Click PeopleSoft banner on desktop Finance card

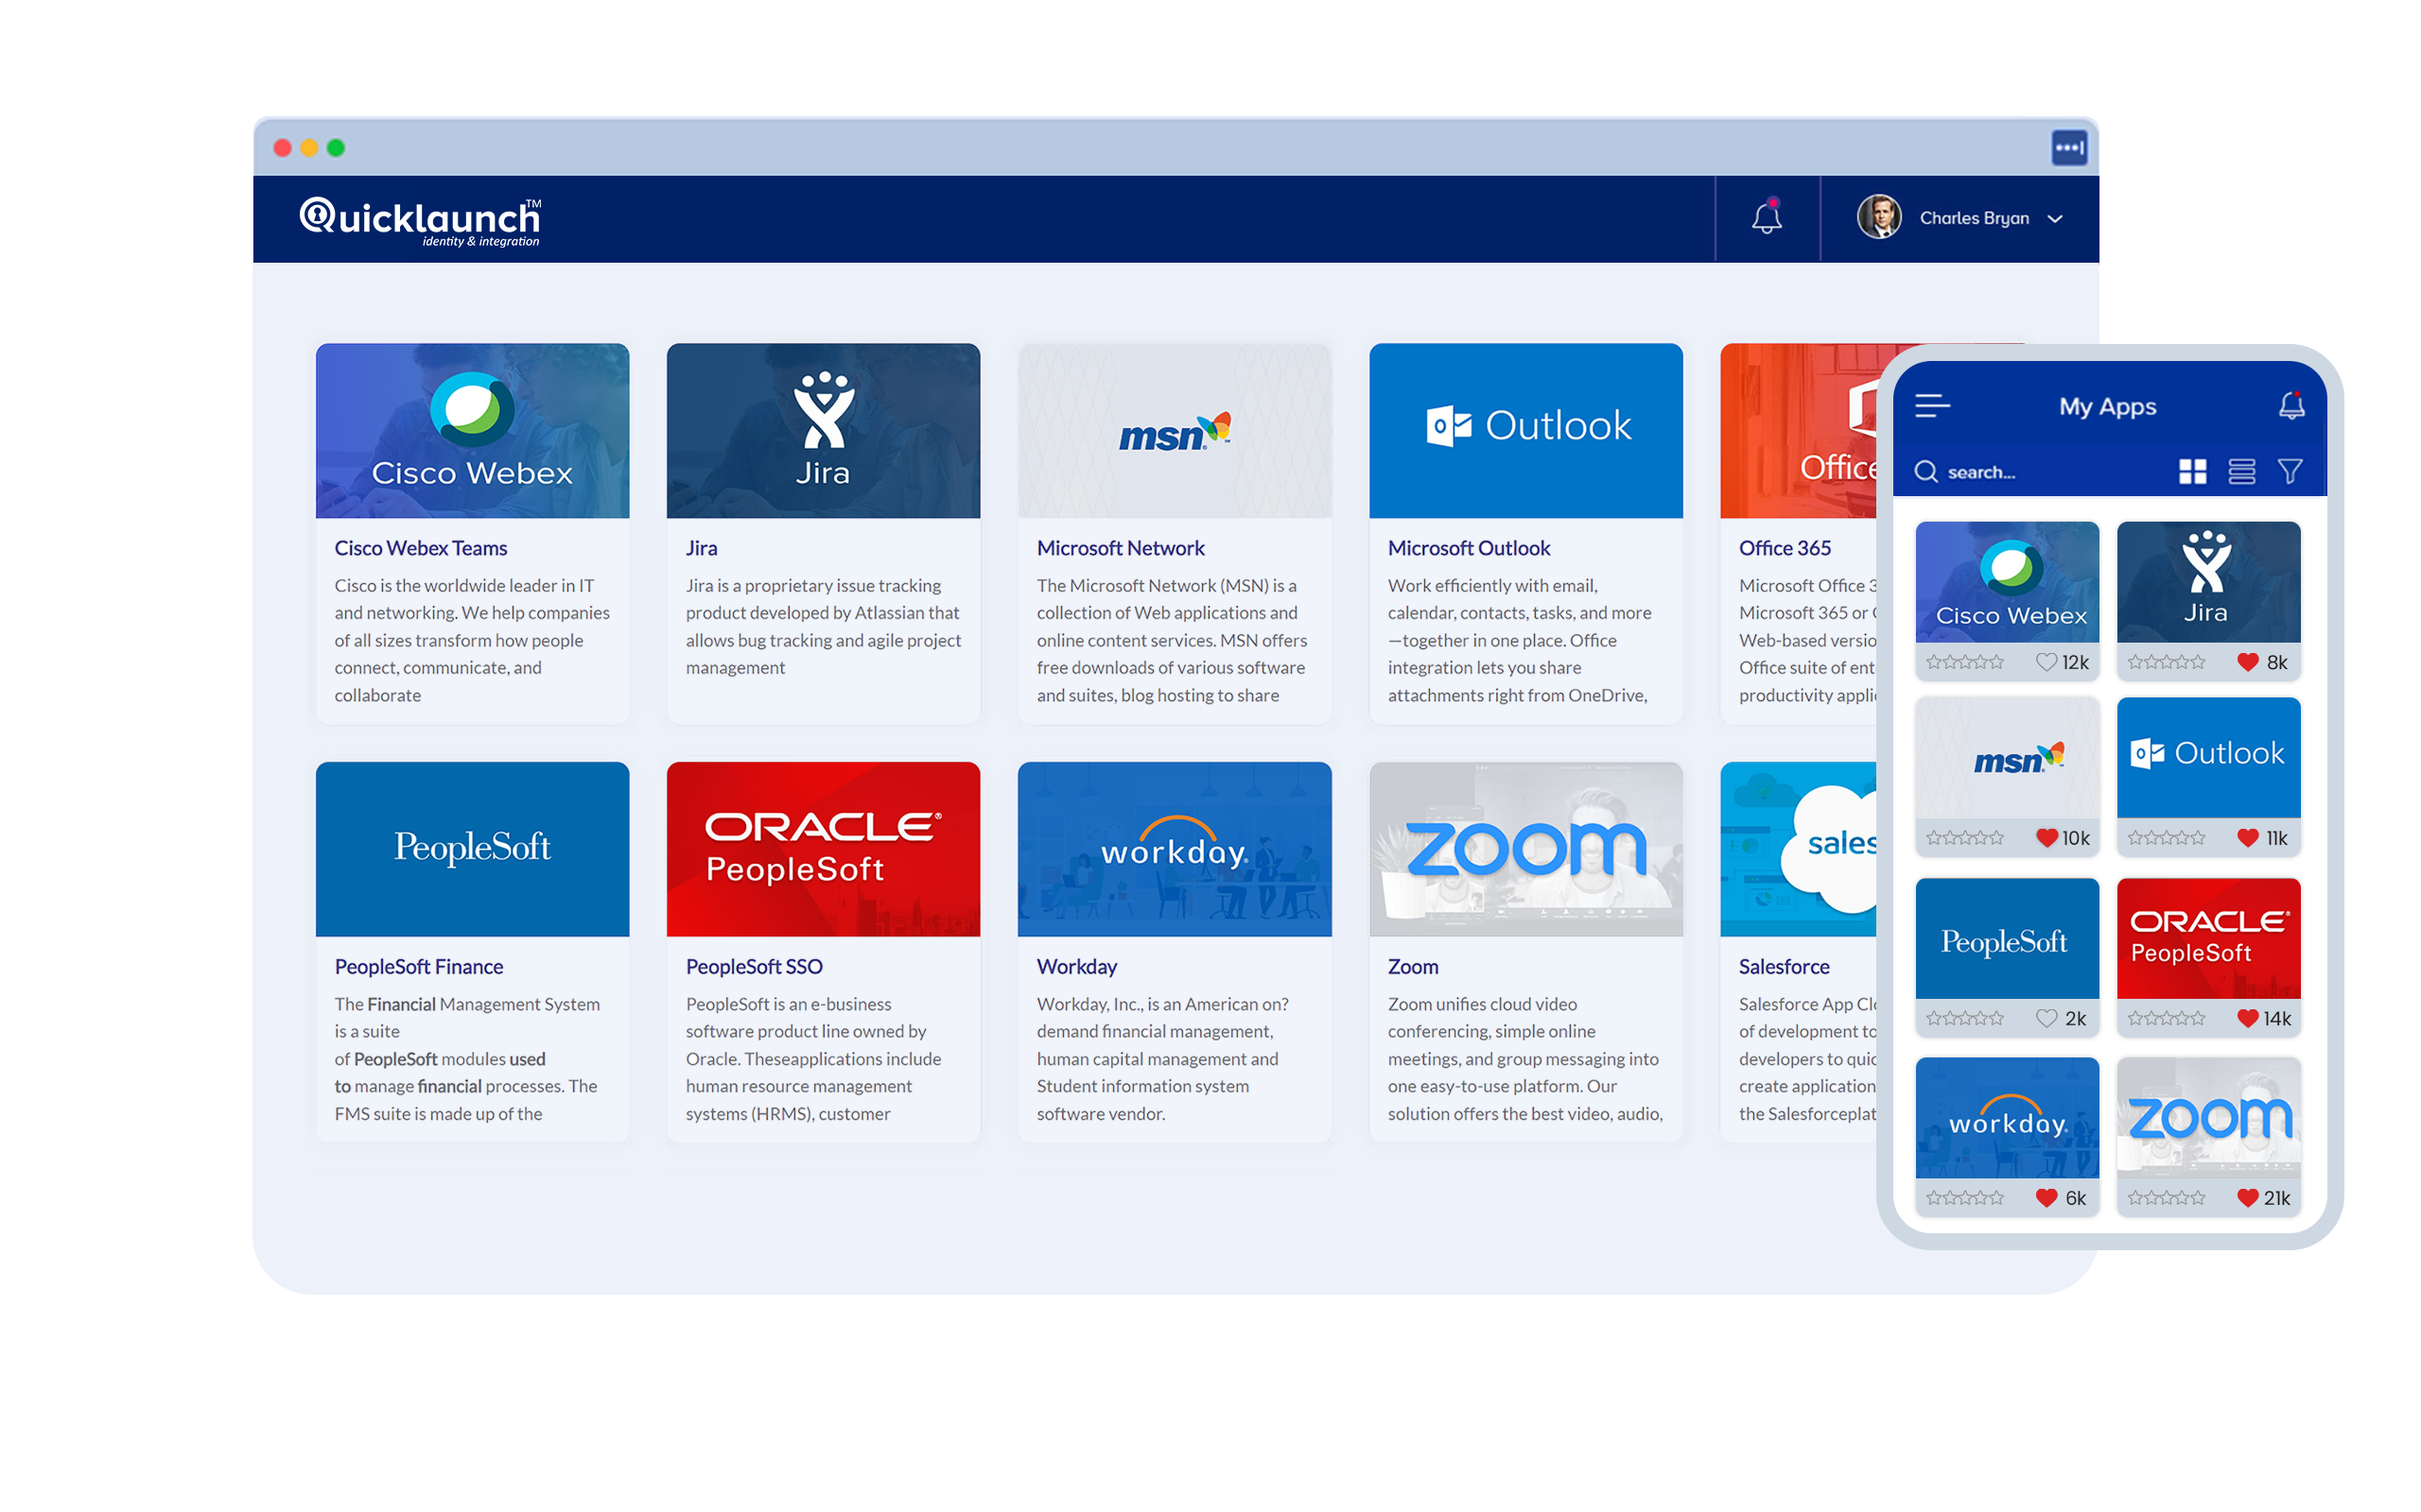tap(472, 849)
